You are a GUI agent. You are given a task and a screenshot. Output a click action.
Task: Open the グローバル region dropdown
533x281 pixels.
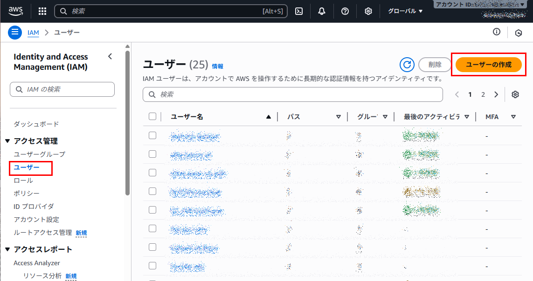coord(405,11)
